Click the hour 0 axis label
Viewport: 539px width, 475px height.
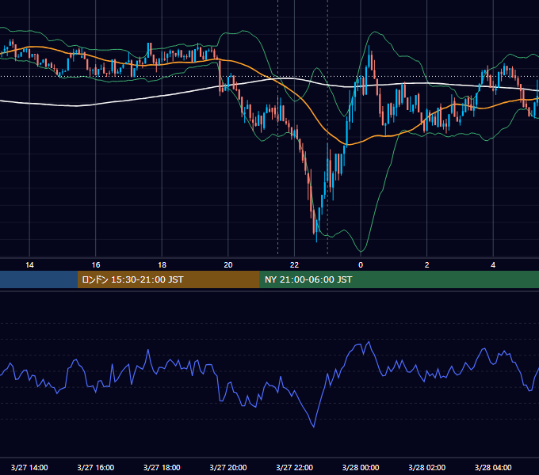point(361,265)
